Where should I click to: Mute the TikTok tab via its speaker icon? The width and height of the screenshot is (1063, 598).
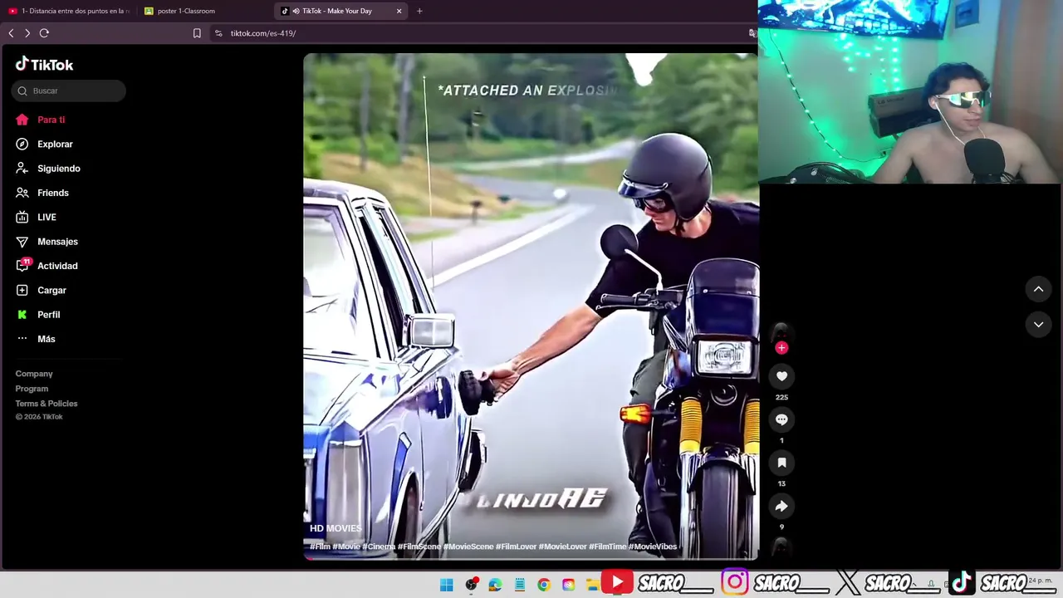pos(296,11)
